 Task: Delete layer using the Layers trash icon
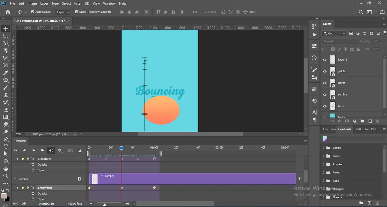pyautogui.click(x=377, y=121)
